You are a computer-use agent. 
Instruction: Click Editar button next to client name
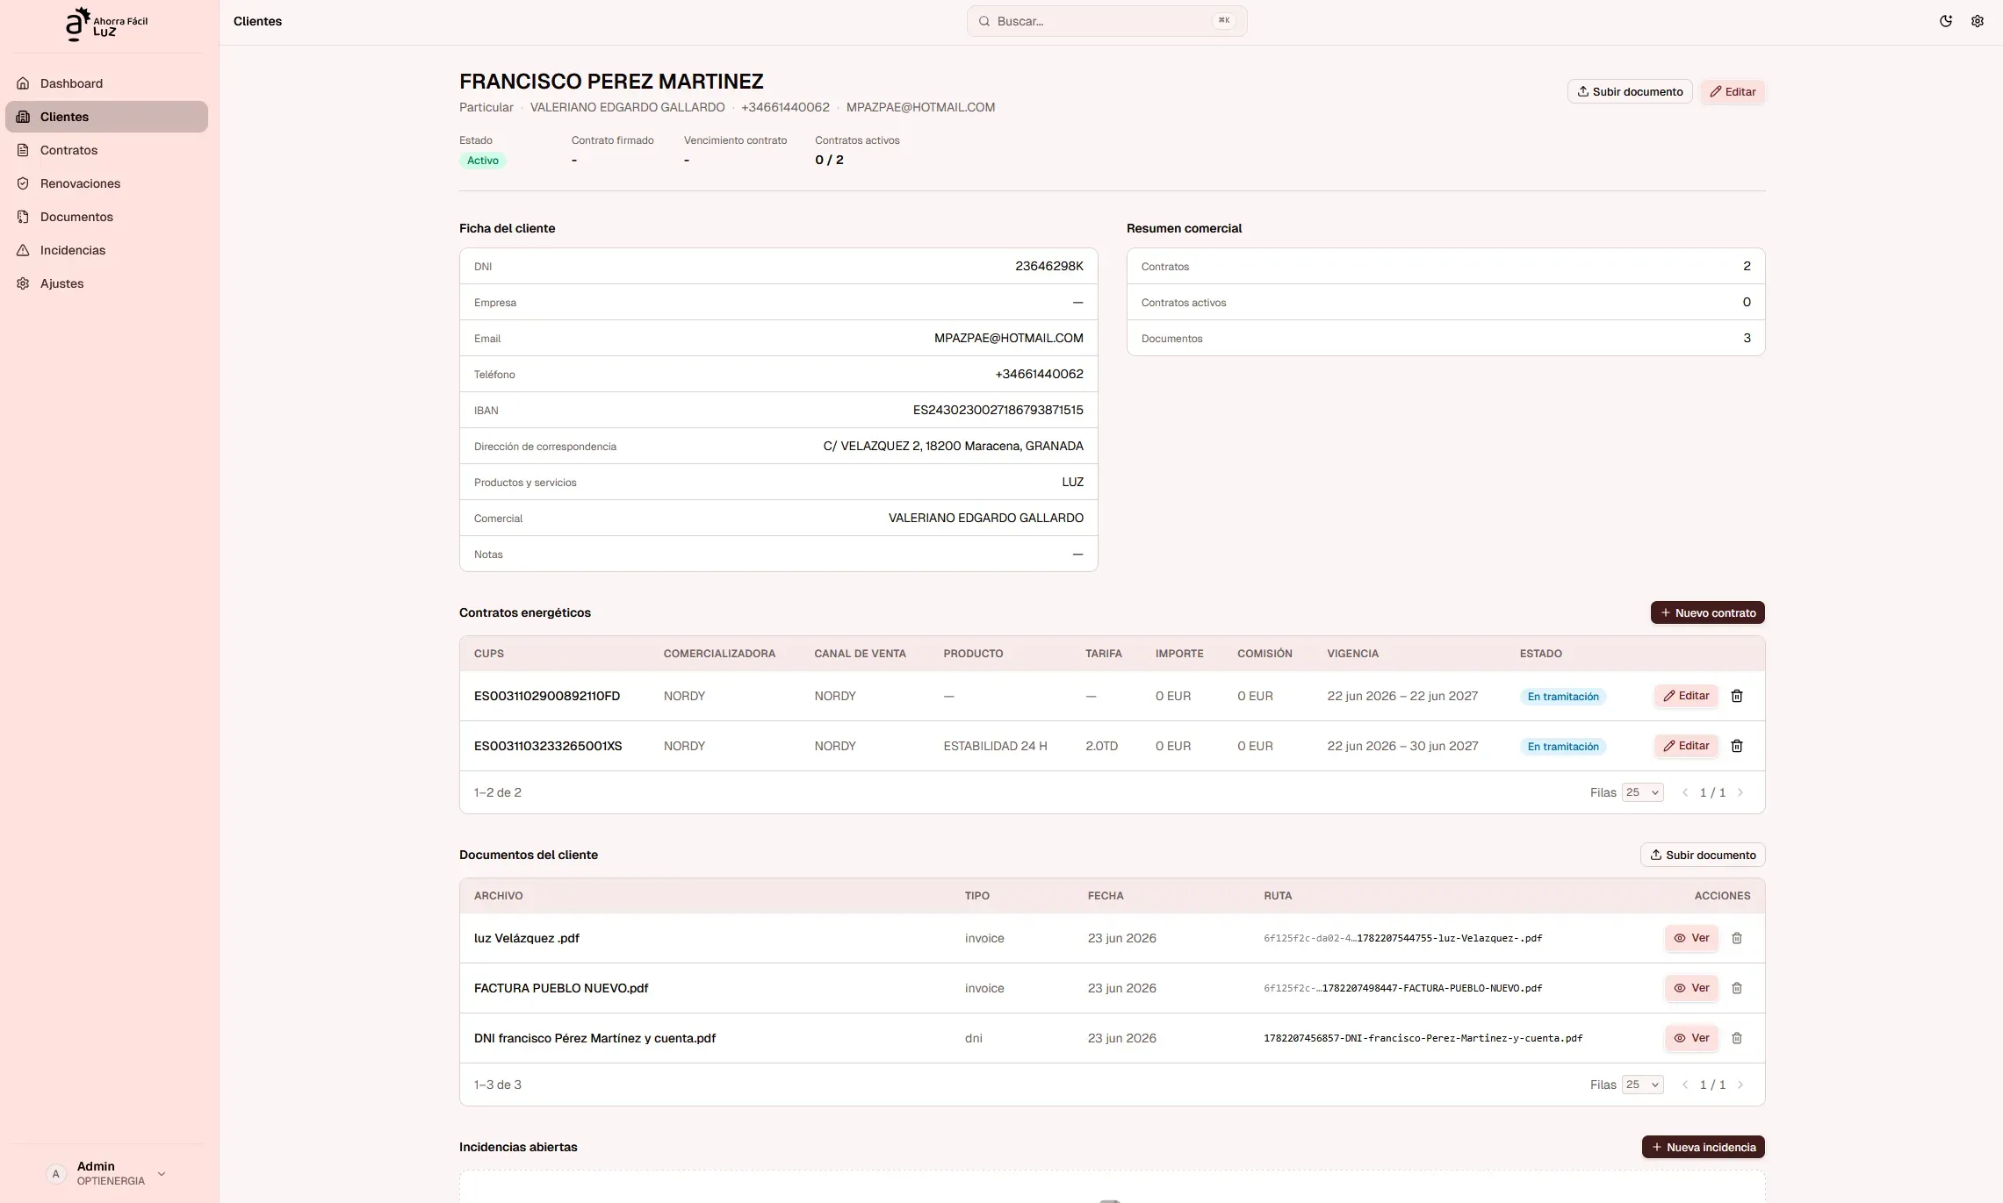click(1733, 91)
